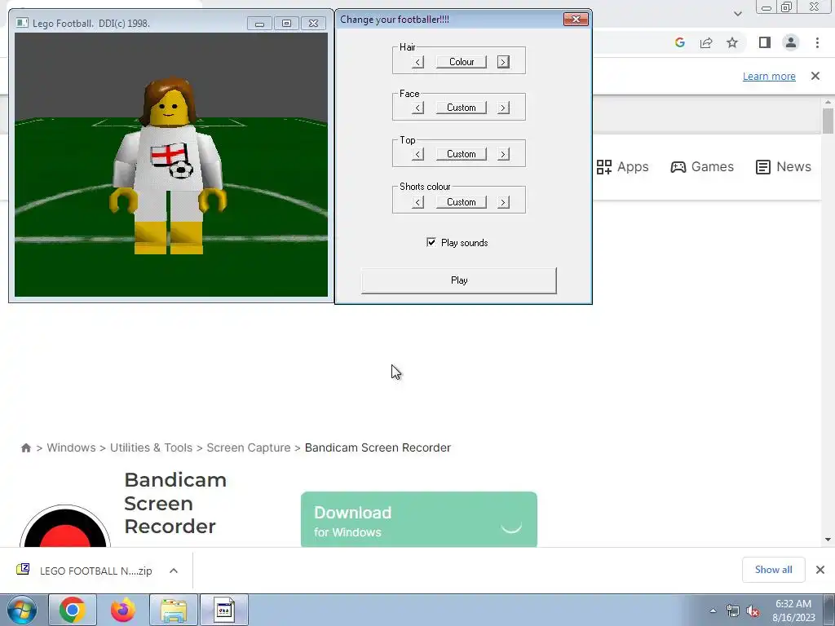This screenshot has height=626, width=835.
Task: Select previous Face option
Action: [418, 108]
